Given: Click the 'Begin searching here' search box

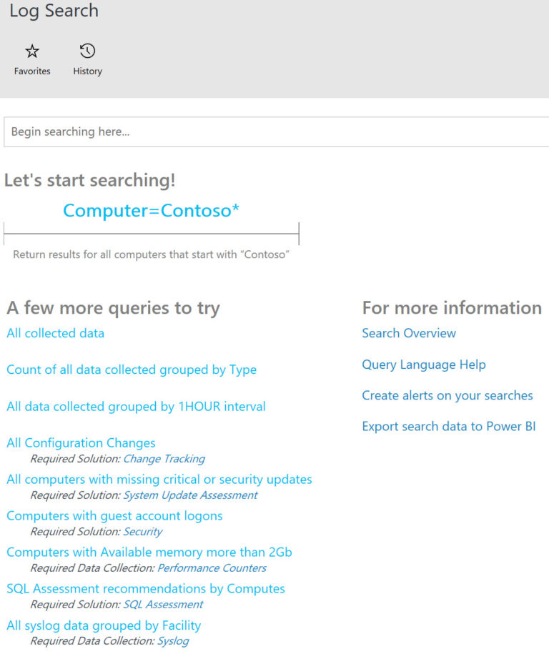Looking at the screenshot, I should [276, 132].
